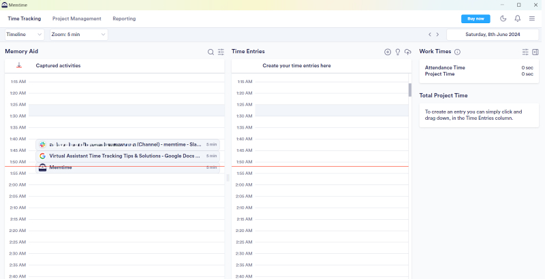The width and height of the screenshot is (545, 279).
Task: Open the Timeline view dropdown
Action: pyautogui.click(x=25, y=34)
